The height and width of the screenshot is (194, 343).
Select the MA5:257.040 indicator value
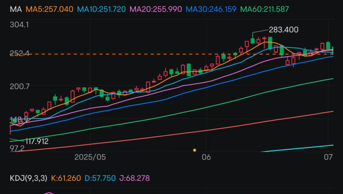pos(50,9)
